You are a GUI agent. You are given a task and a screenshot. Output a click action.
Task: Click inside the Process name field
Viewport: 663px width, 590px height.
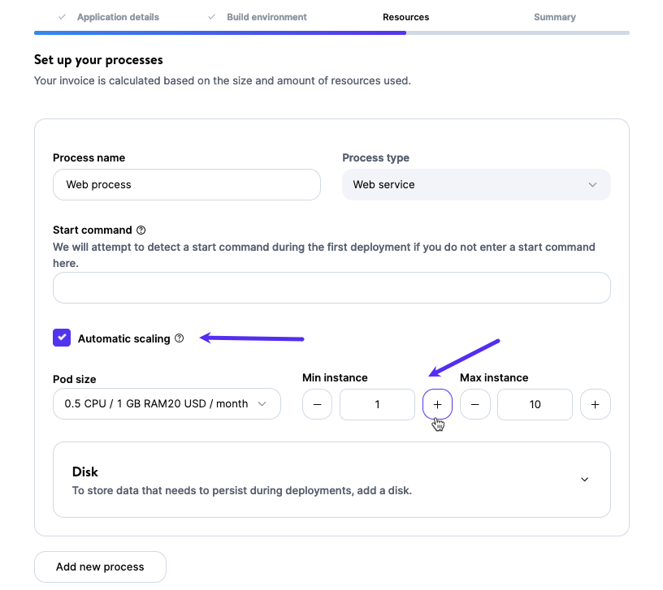[x=186, y=184]
